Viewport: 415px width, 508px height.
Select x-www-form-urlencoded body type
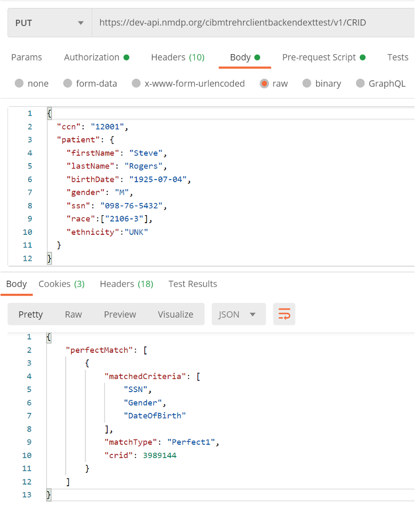coord(188,83)
